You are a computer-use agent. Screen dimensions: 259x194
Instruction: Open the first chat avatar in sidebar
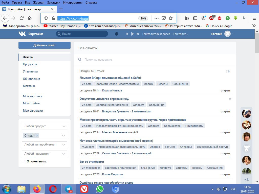click(246, 113)
